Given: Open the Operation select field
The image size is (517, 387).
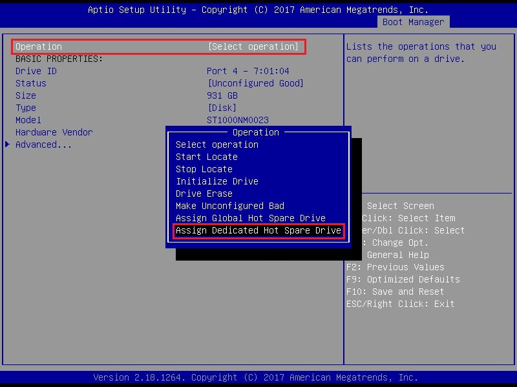Looking at the screenshot, I should (x=253, y=46).
